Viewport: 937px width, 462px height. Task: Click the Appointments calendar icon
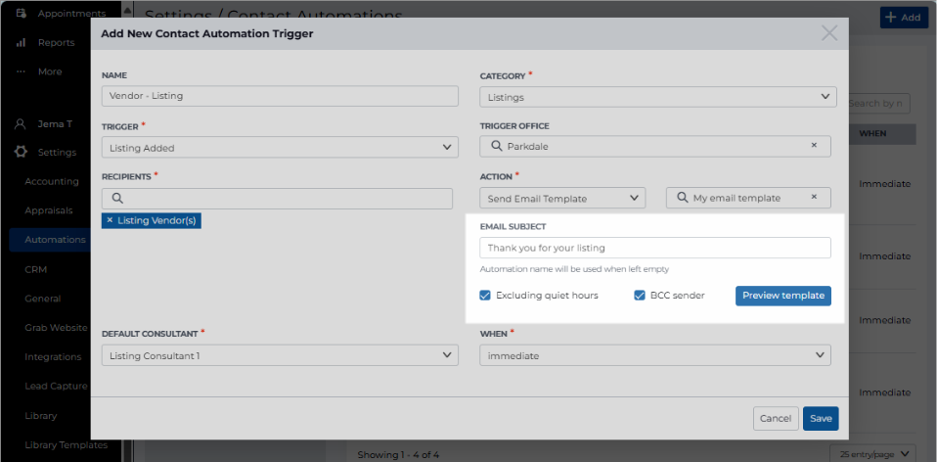(x=21, y=13)
